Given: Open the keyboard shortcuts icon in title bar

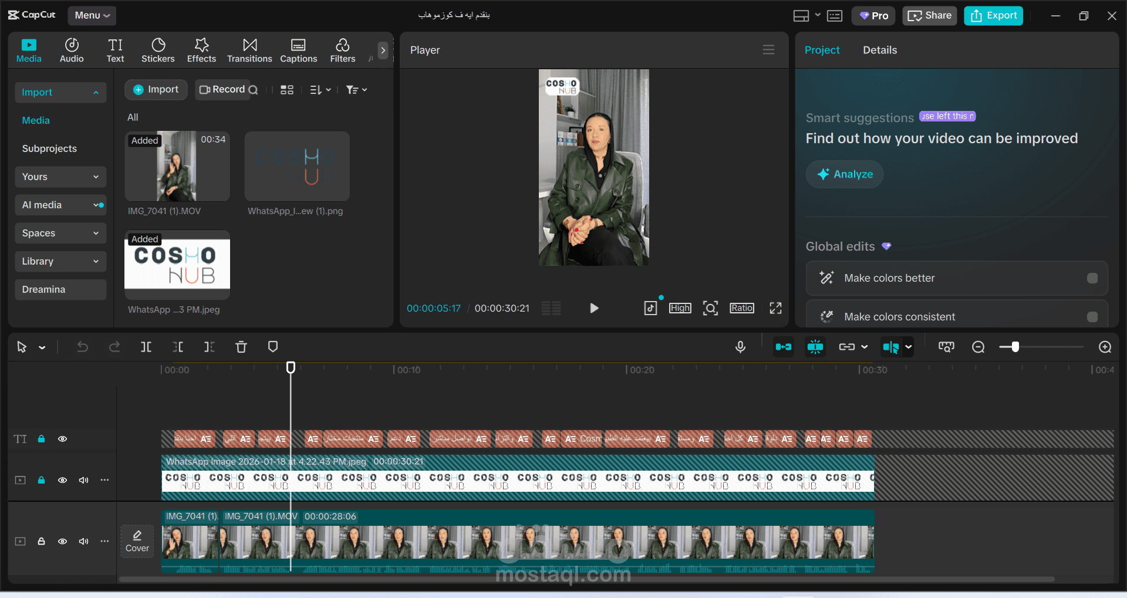Looking at the screenshot, I should click(x=835, y=16).
